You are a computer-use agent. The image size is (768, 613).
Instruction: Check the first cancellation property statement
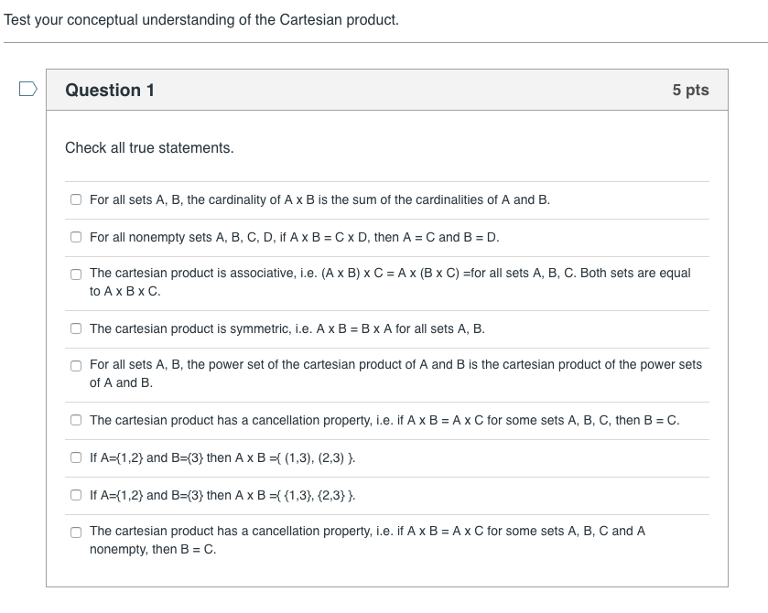(75, 420)
